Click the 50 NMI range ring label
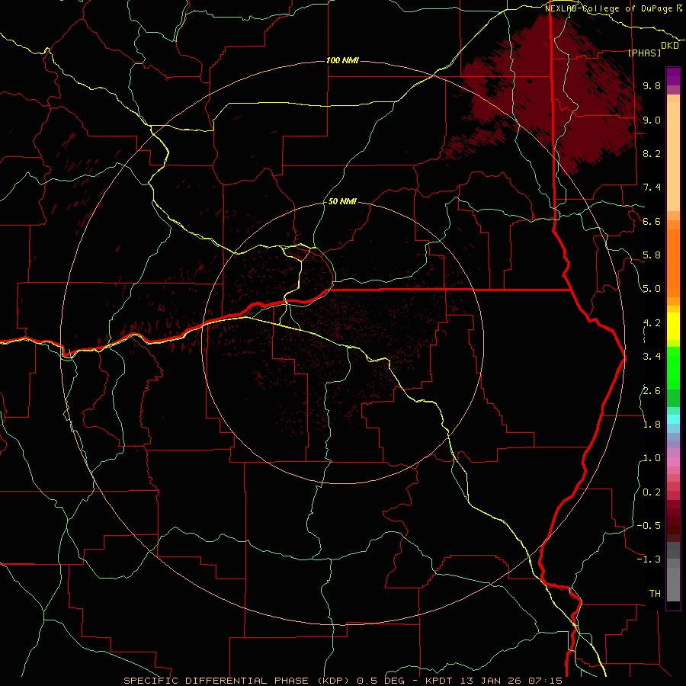686x686 pixels. point(342,202)
